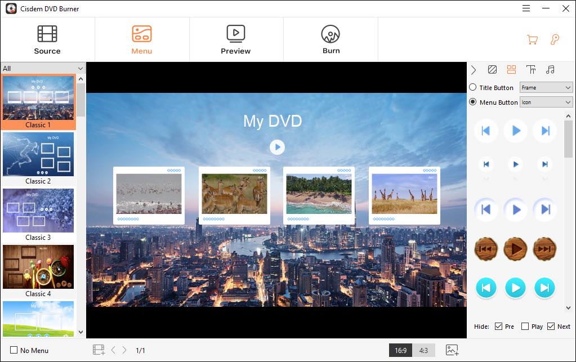
Task: Enable the Play checkbox under Hide
Action: tap(525, 326)
